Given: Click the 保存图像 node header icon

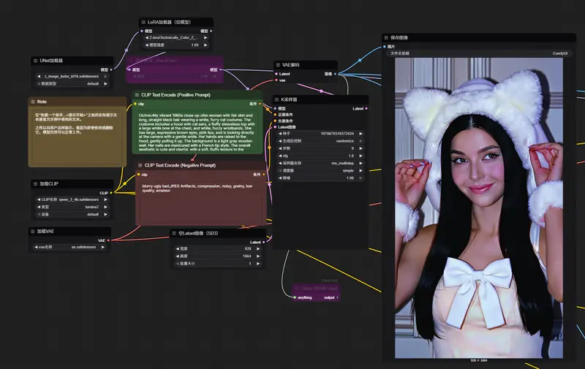Looking at the screenshot, I should pyautogui.click(x=386, y=37).
